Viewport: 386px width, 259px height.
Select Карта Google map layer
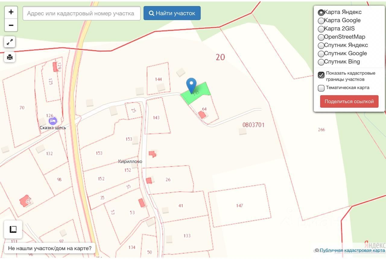[321, 21]
